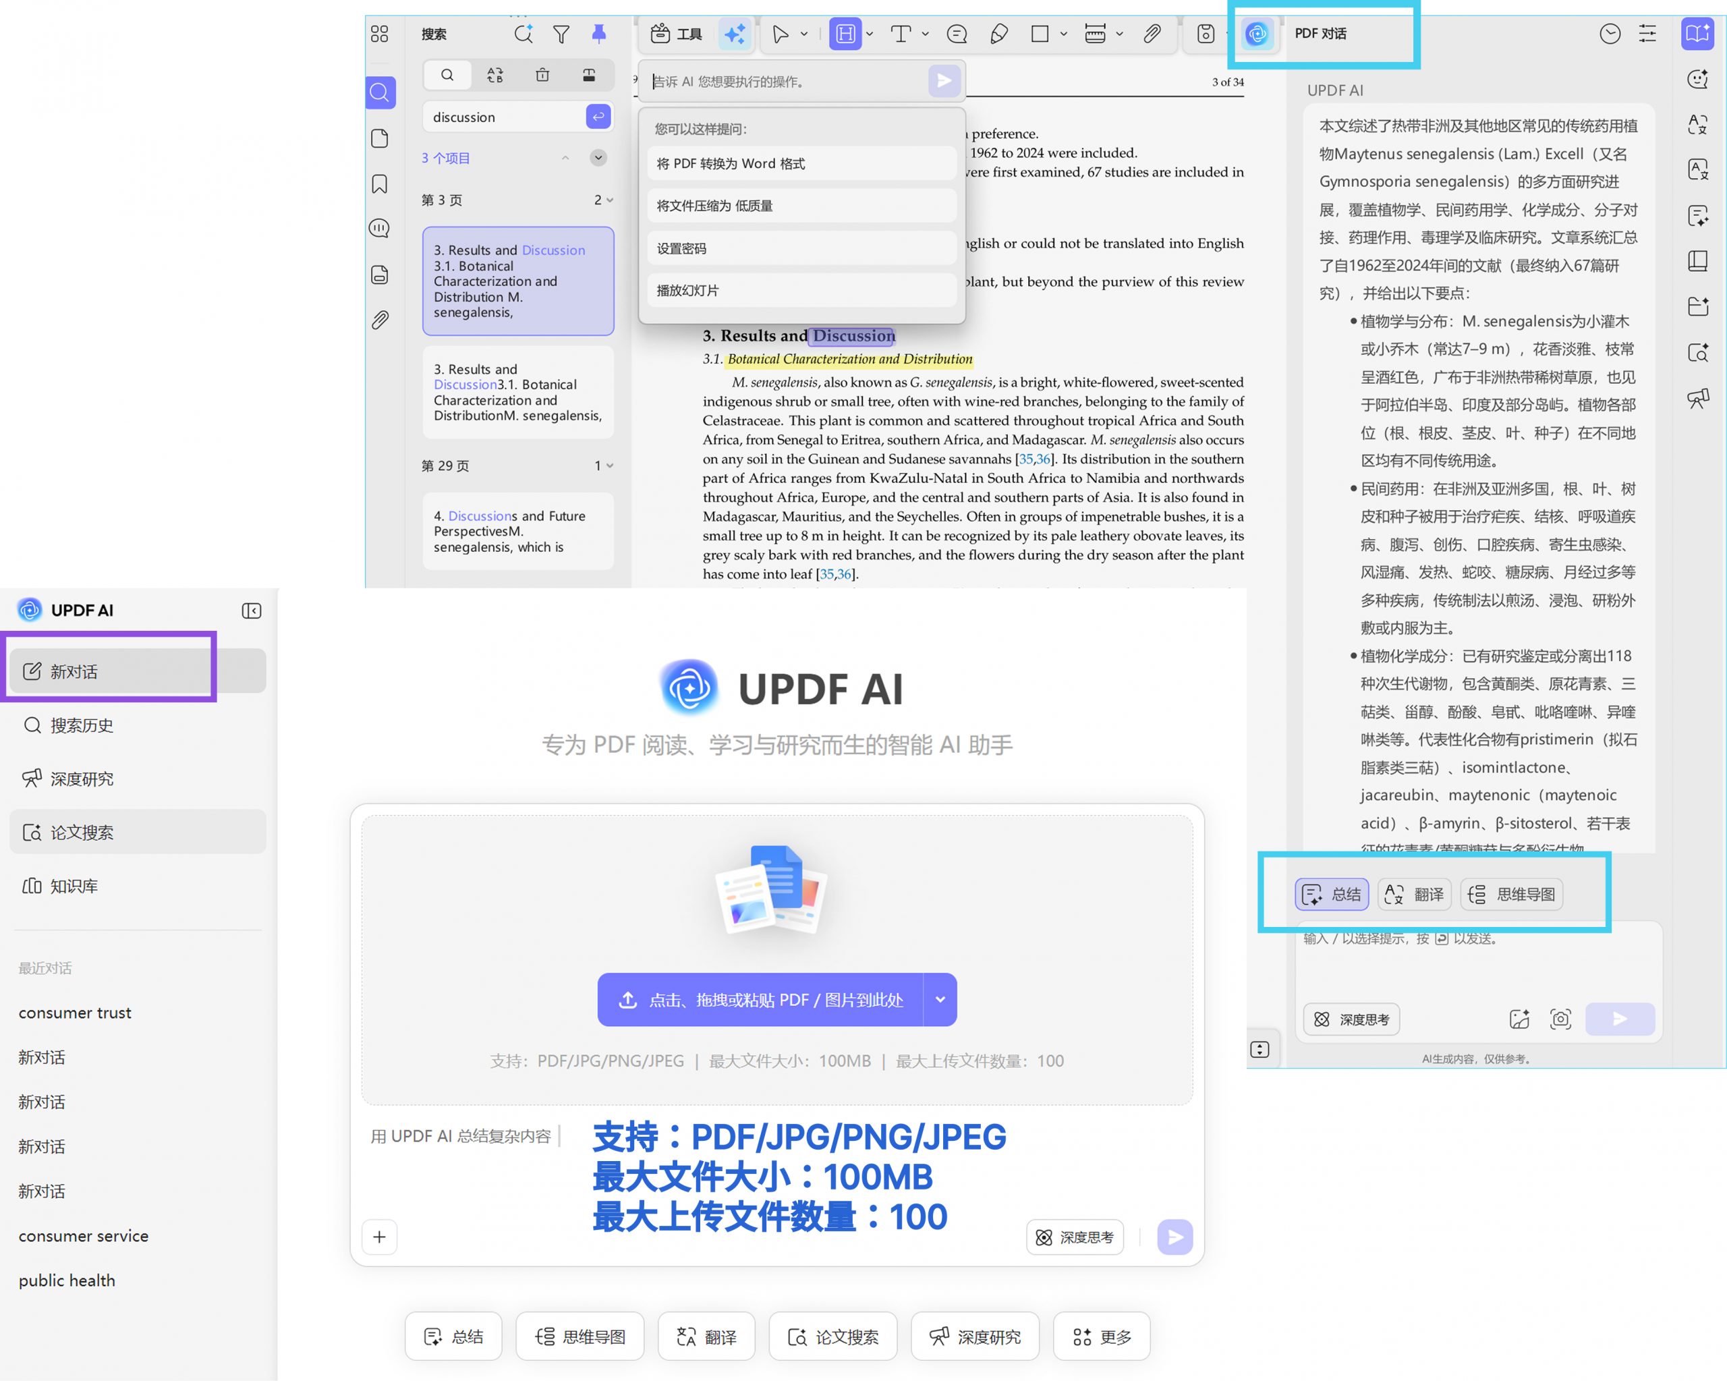1727x1381 pixels.
Task: Toggle 深度思考 in the main input box
Action: pos(1075,1237)
